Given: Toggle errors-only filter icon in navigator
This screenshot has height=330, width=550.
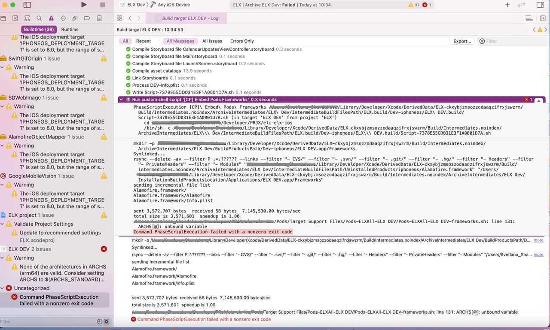Looking at the screenshot, I should (x=107, y=321).
